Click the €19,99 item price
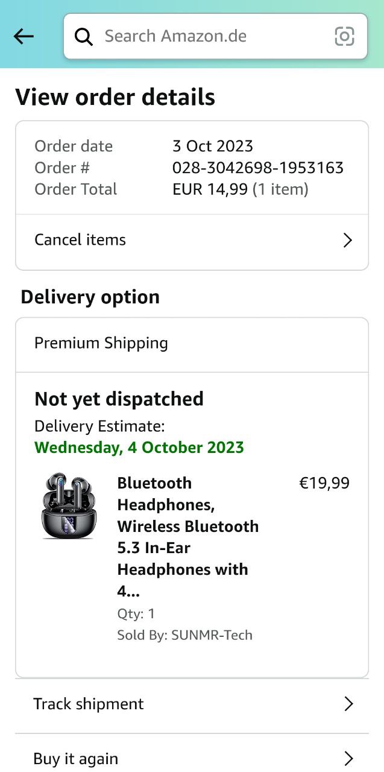Image resolution: width=384 pixels, height=772 pixels. tap(324, 483)
